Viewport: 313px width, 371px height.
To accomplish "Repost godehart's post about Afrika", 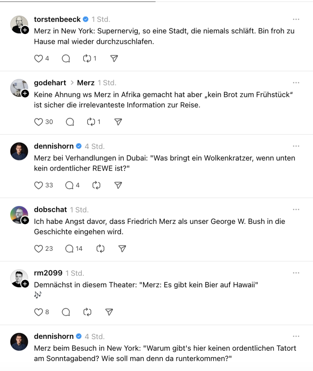I will coord(91,122).
